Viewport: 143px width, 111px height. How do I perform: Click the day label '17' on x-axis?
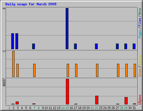[75, 108]
